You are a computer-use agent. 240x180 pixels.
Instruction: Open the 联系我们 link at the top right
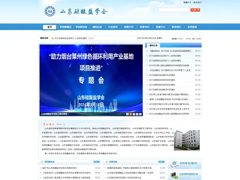pos(198,2)
